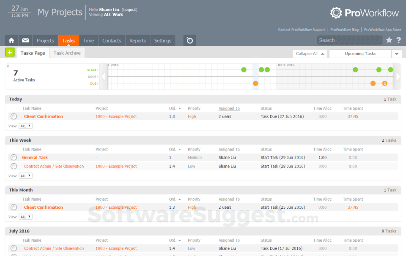406x256 pixels.
Task: Switch to the Task Archive tab
Action: pyautogui.click(x=66, y=53)
